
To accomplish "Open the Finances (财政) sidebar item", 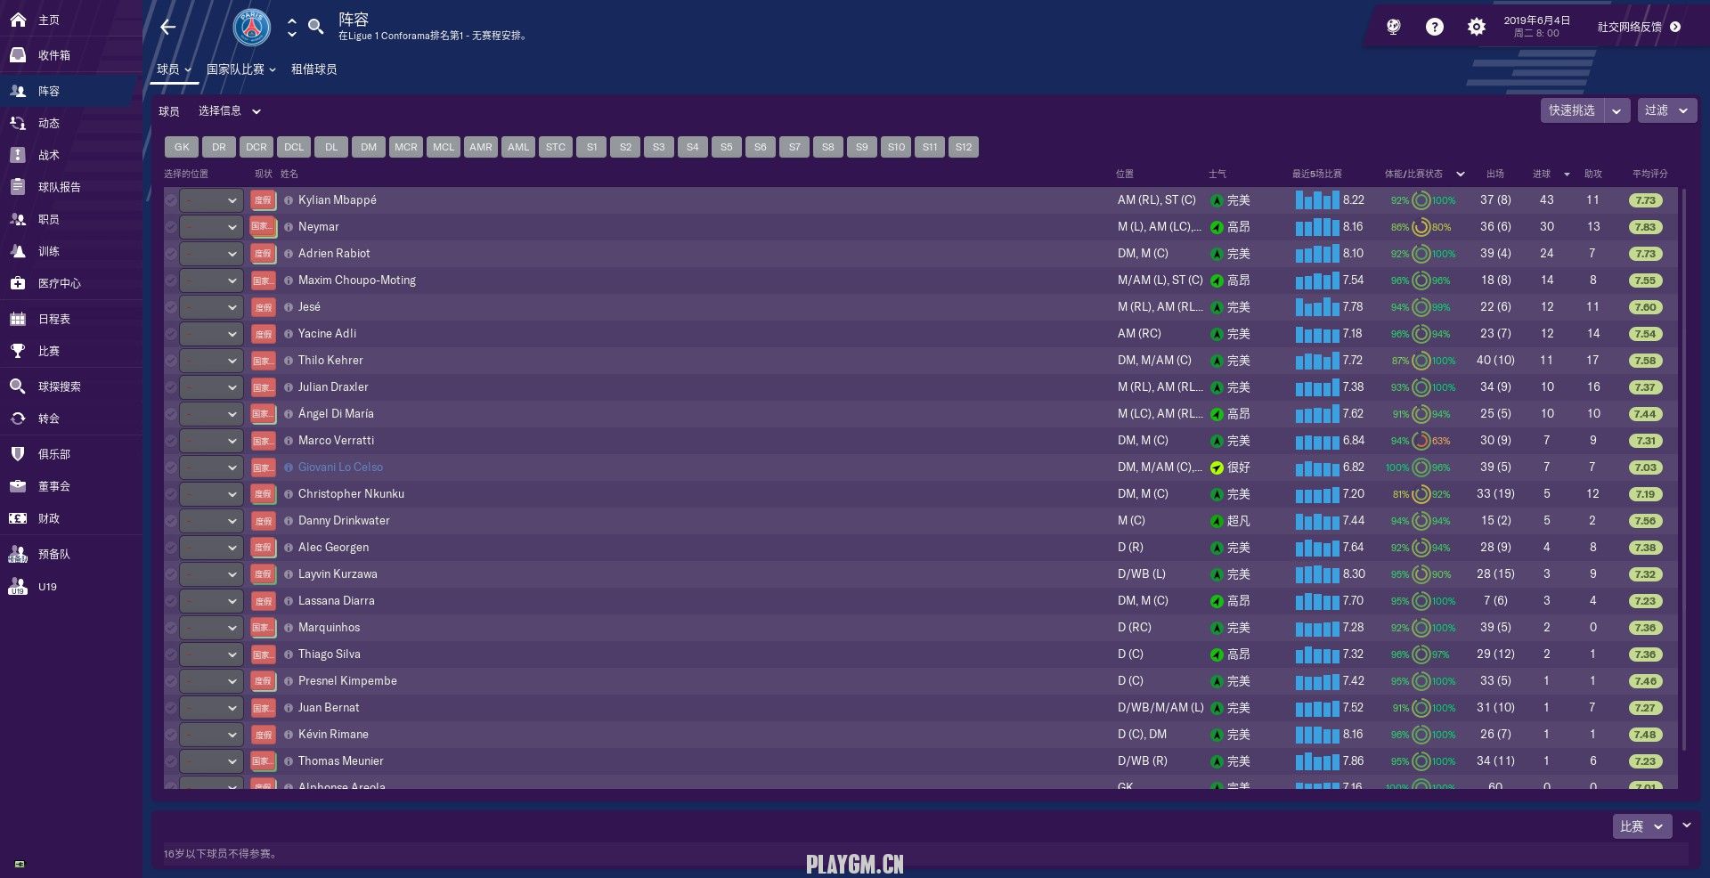I will (48, 518).
